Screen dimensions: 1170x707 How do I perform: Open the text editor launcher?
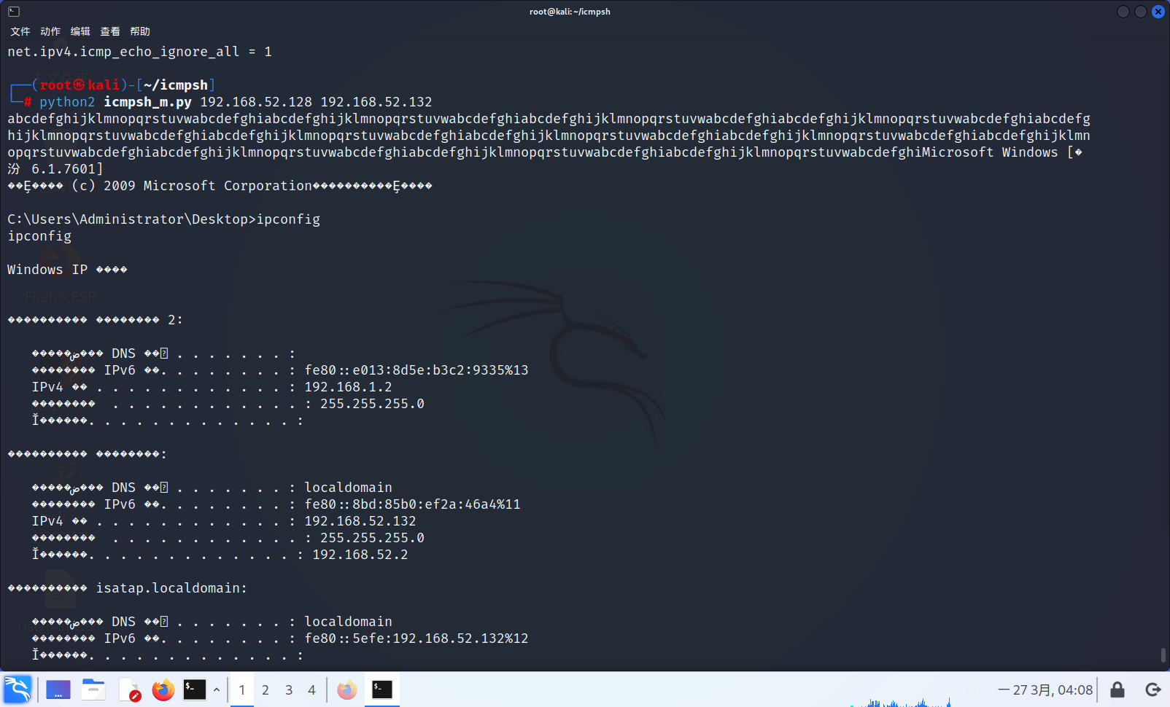129,690
